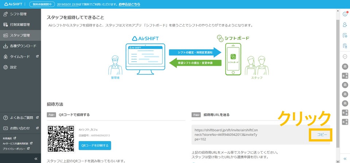Image resolution: width=350 pixels, height=163 pixels.
Task: Click the コピー button for invite URL
Action: tap(322, 135)
